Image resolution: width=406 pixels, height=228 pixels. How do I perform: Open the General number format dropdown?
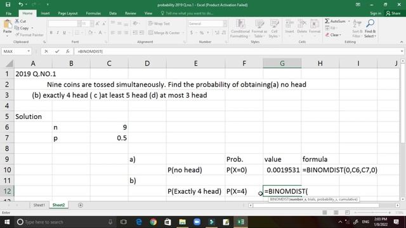click(x=225, y=23)
